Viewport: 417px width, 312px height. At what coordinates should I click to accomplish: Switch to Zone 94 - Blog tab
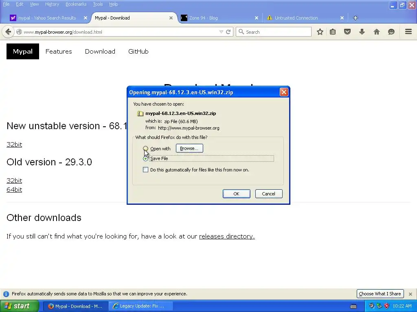[x=203, y=18]
